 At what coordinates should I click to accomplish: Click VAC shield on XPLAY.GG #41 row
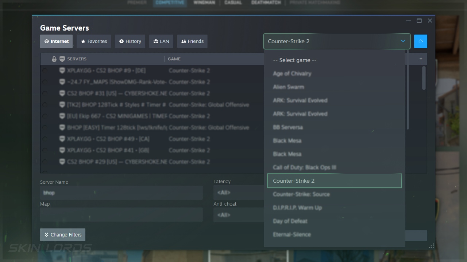coord(62,150)
